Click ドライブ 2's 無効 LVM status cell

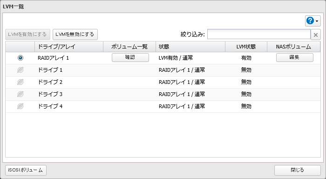coord(246,82)
